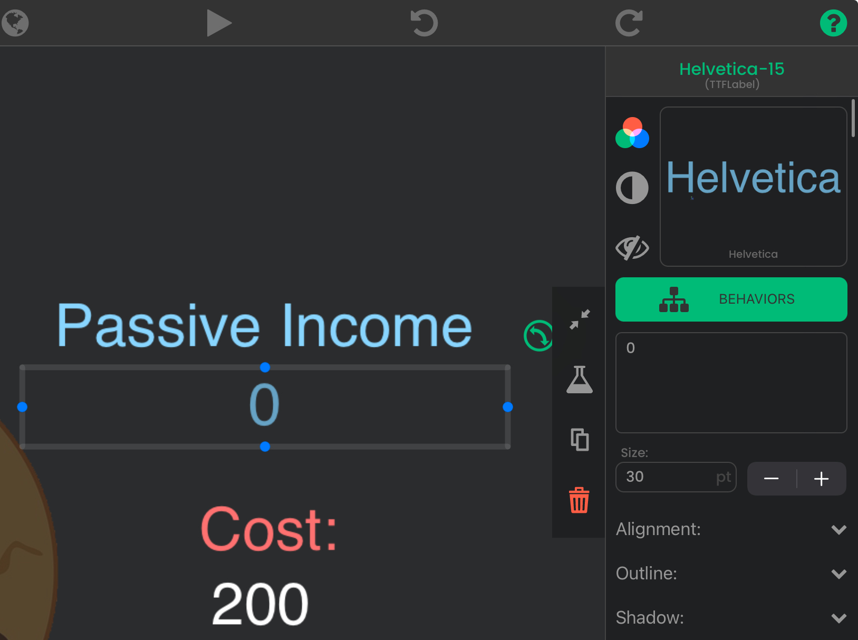
Task: Select the 200 cost value label
Action: 260,604
